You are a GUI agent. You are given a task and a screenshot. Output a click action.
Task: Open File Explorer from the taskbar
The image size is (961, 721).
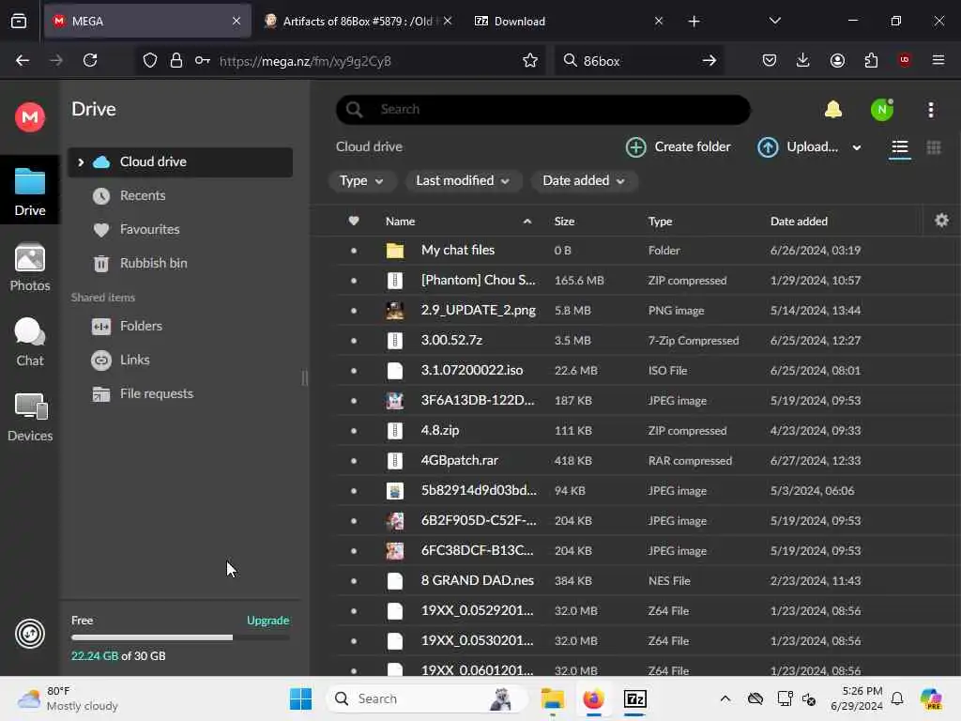552,698
